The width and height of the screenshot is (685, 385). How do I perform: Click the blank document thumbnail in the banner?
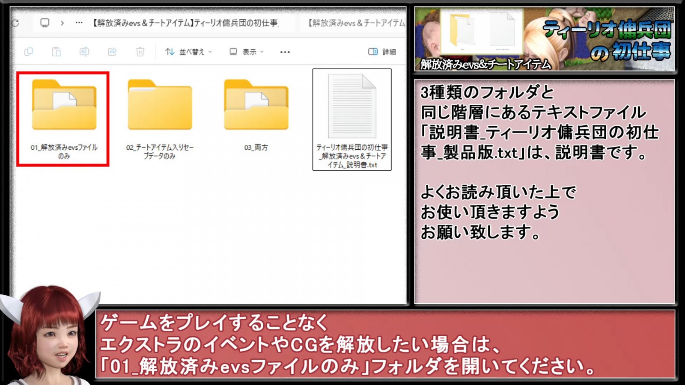click(502, 29)
